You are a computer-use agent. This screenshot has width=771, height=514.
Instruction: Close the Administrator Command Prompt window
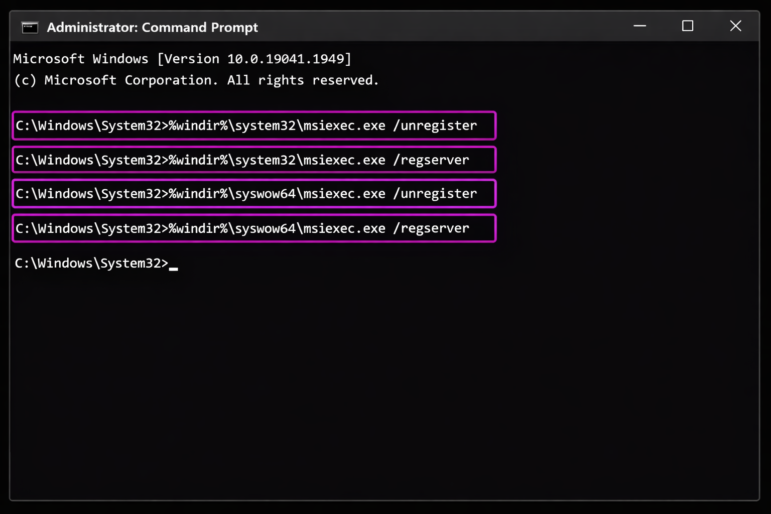point(735,26)
